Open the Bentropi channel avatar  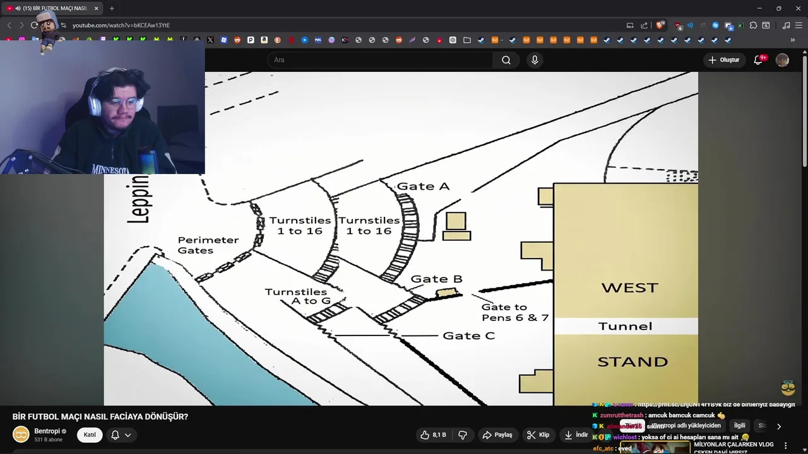[x=21, y=434]
